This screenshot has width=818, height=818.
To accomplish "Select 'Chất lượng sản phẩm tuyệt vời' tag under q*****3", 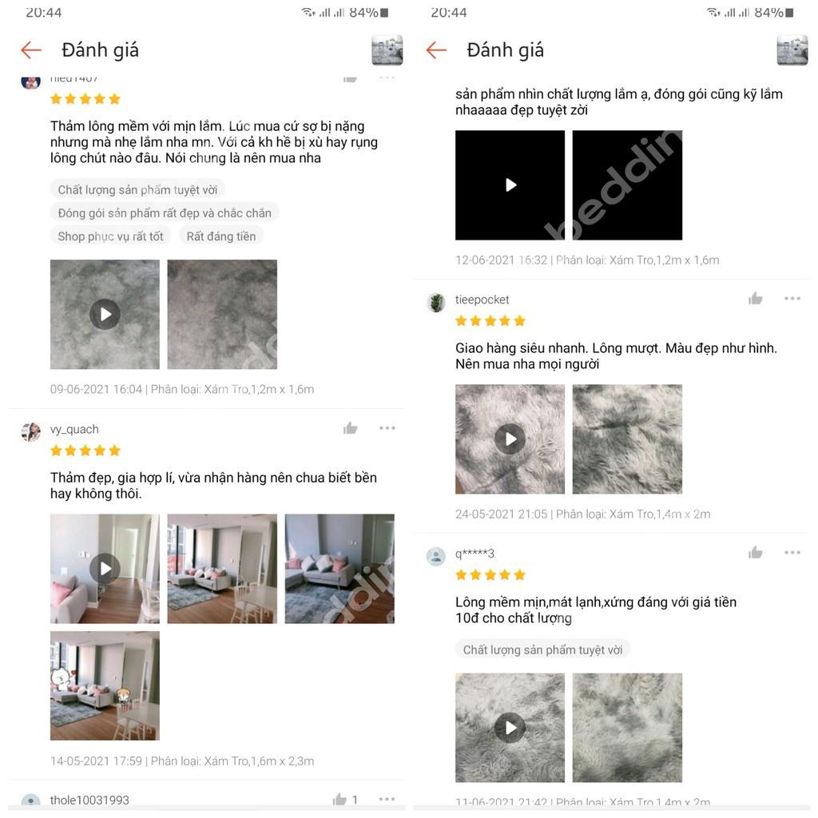I will point(542,649).
